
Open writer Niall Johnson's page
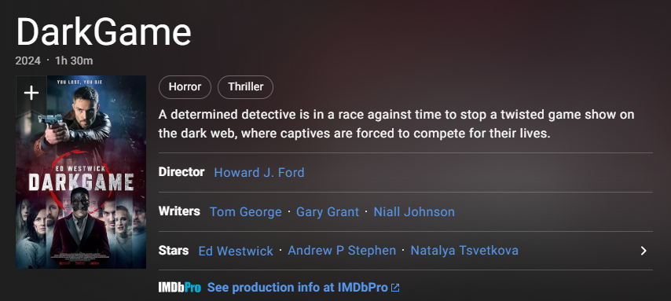(x=414, y=212)
